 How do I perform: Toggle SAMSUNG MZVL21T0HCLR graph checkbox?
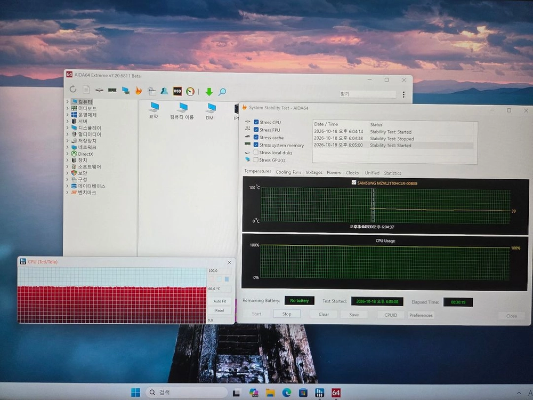pyautogui.click(x=354, y=182)
